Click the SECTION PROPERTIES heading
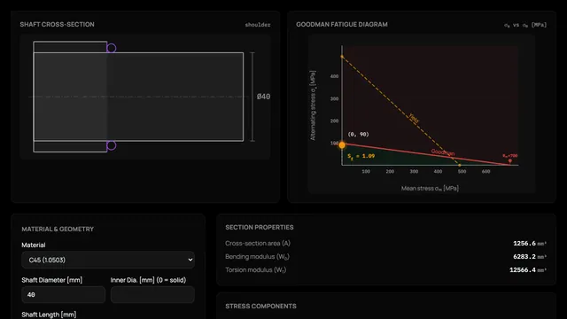The width and height of the screenshot is (567, 319). tap(260, 227)
